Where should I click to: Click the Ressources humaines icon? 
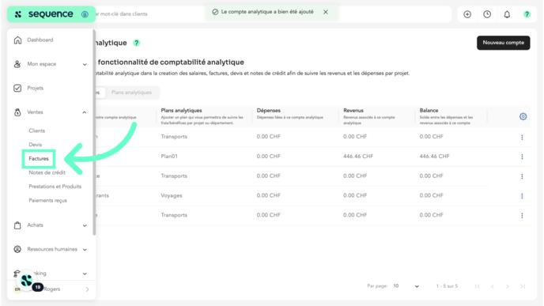point(17,249)
